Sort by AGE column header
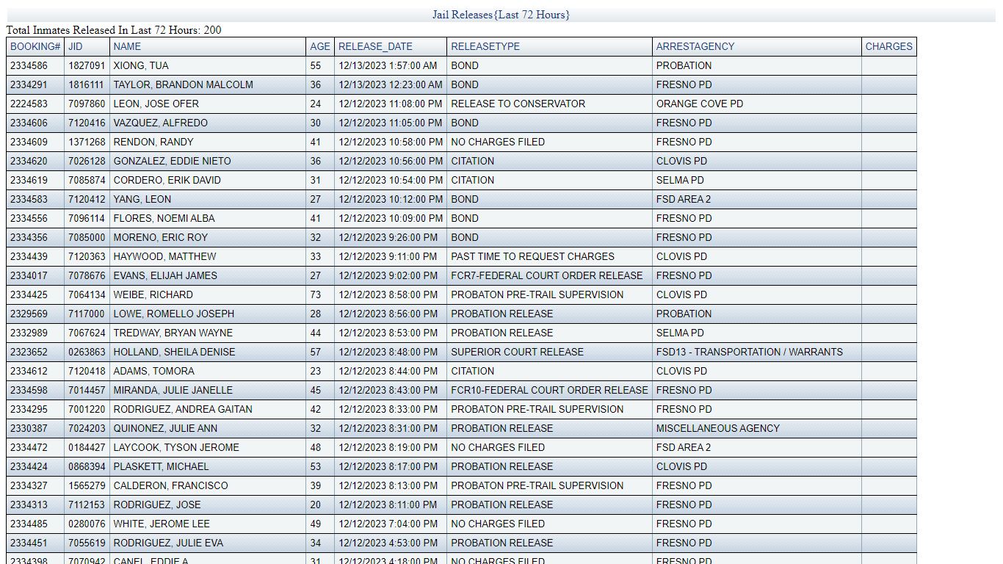Image resolution: width=1003 pixels, height=564 pixels. point(320,46)
